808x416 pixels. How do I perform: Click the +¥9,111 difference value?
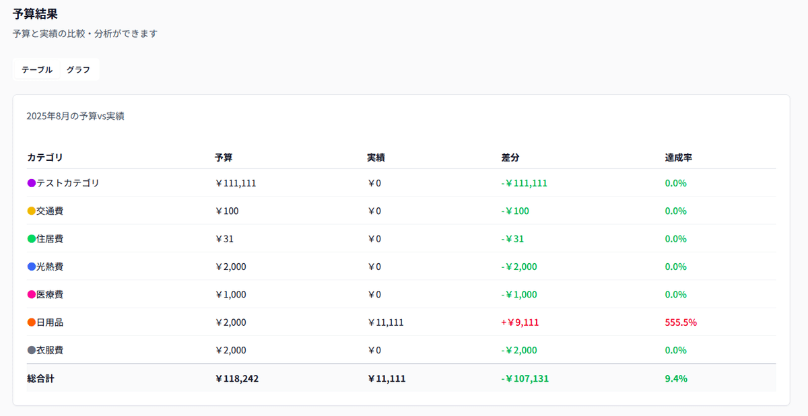[520, 322]
